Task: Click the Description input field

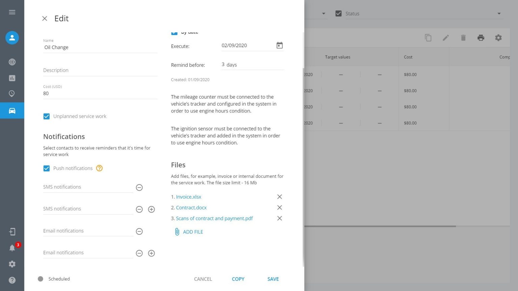Action: 100,70
